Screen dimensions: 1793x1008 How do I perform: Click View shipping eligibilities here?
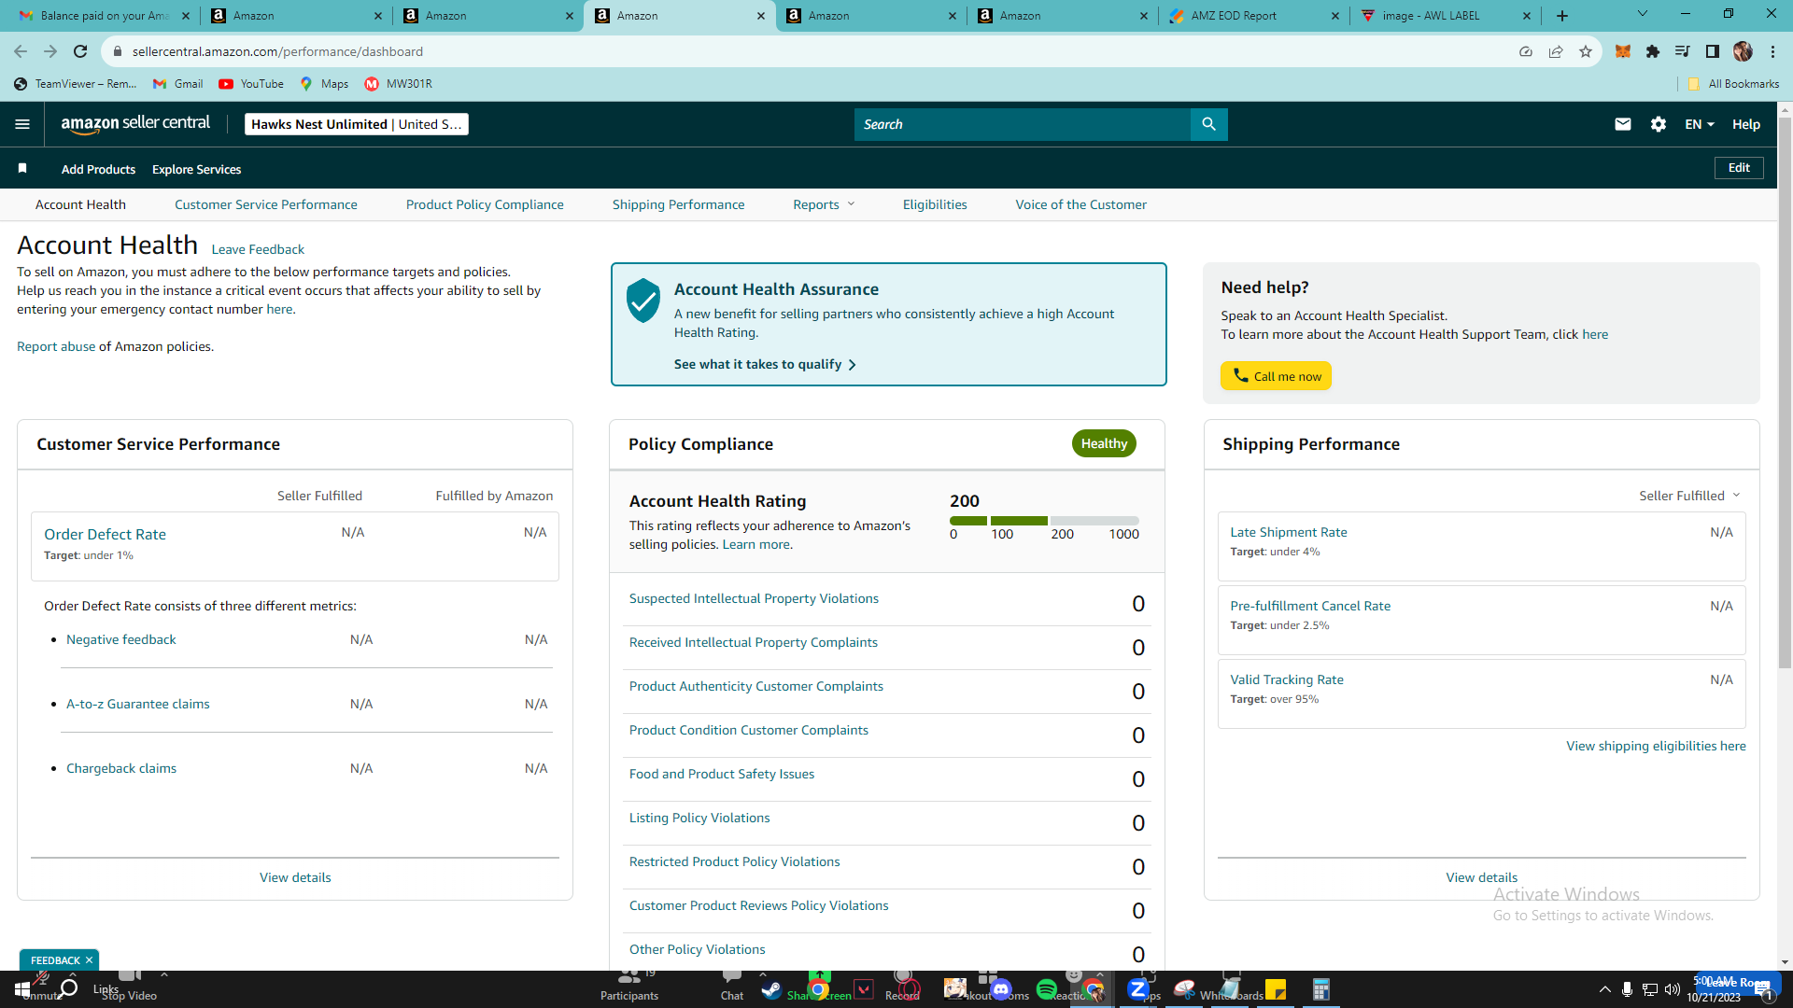(x=1656, y=746)
